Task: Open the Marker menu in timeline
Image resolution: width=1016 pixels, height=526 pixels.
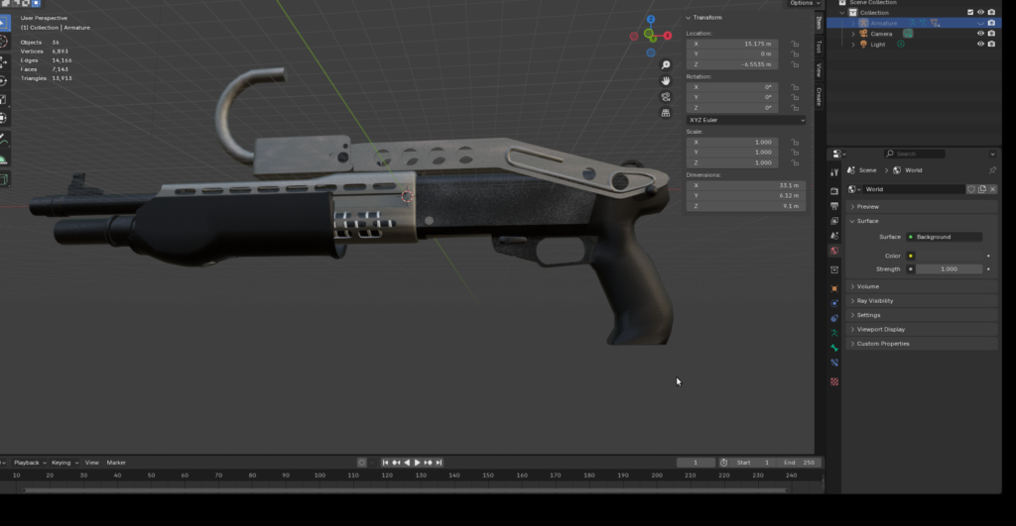Action: click(116, 463)
